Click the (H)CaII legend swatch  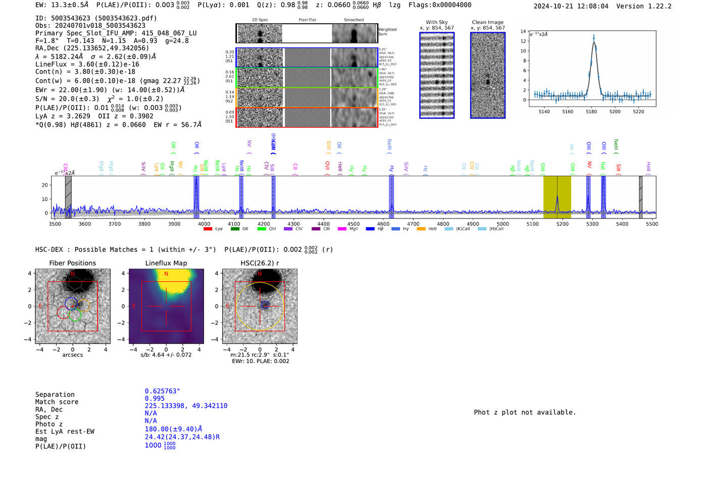pos(482,229)
